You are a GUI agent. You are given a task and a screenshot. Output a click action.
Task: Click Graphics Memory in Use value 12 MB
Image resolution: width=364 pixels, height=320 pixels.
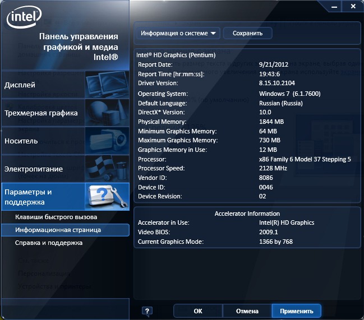(268, 150)
